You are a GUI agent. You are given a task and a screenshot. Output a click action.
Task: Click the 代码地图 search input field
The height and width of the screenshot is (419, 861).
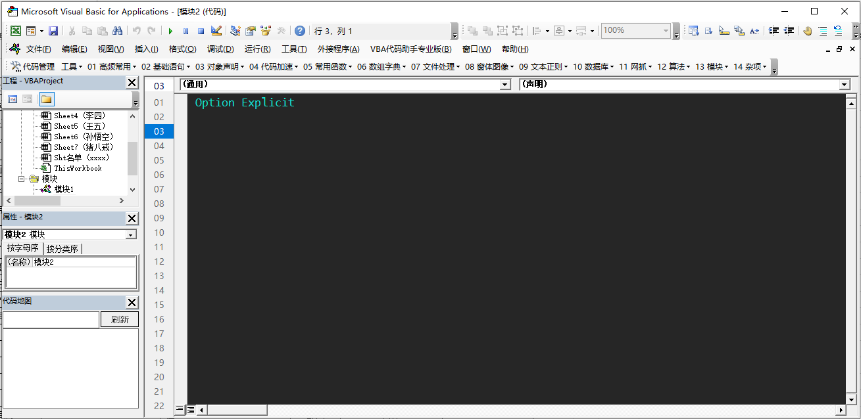(51, 320)
